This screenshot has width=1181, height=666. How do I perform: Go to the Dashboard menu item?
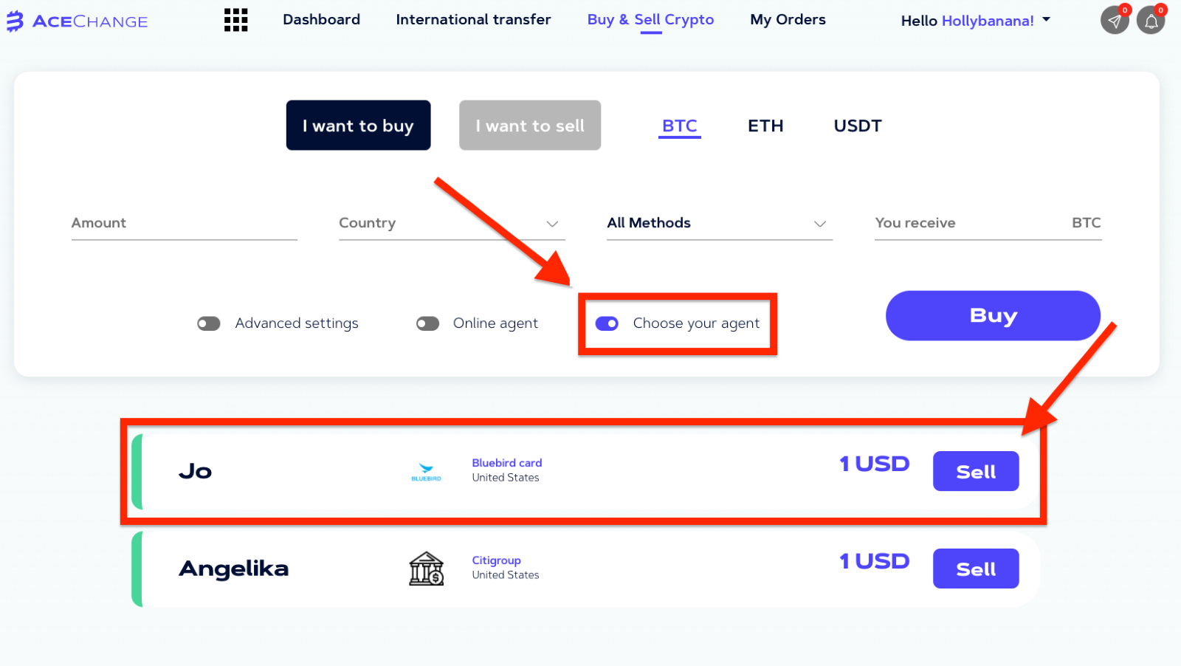coord(322,20)
